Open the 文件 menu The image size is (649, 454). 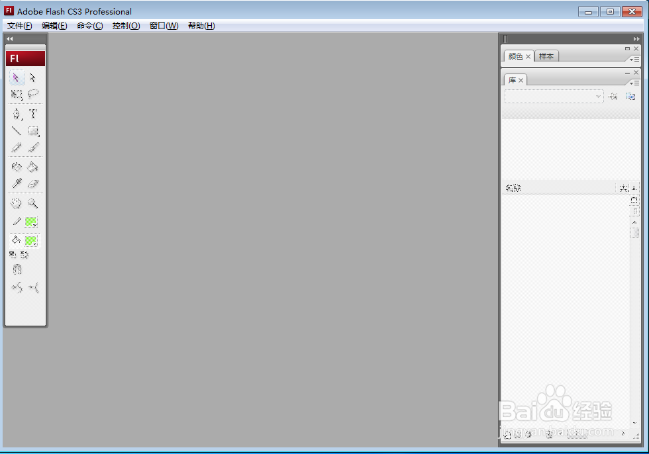(19, 26)
